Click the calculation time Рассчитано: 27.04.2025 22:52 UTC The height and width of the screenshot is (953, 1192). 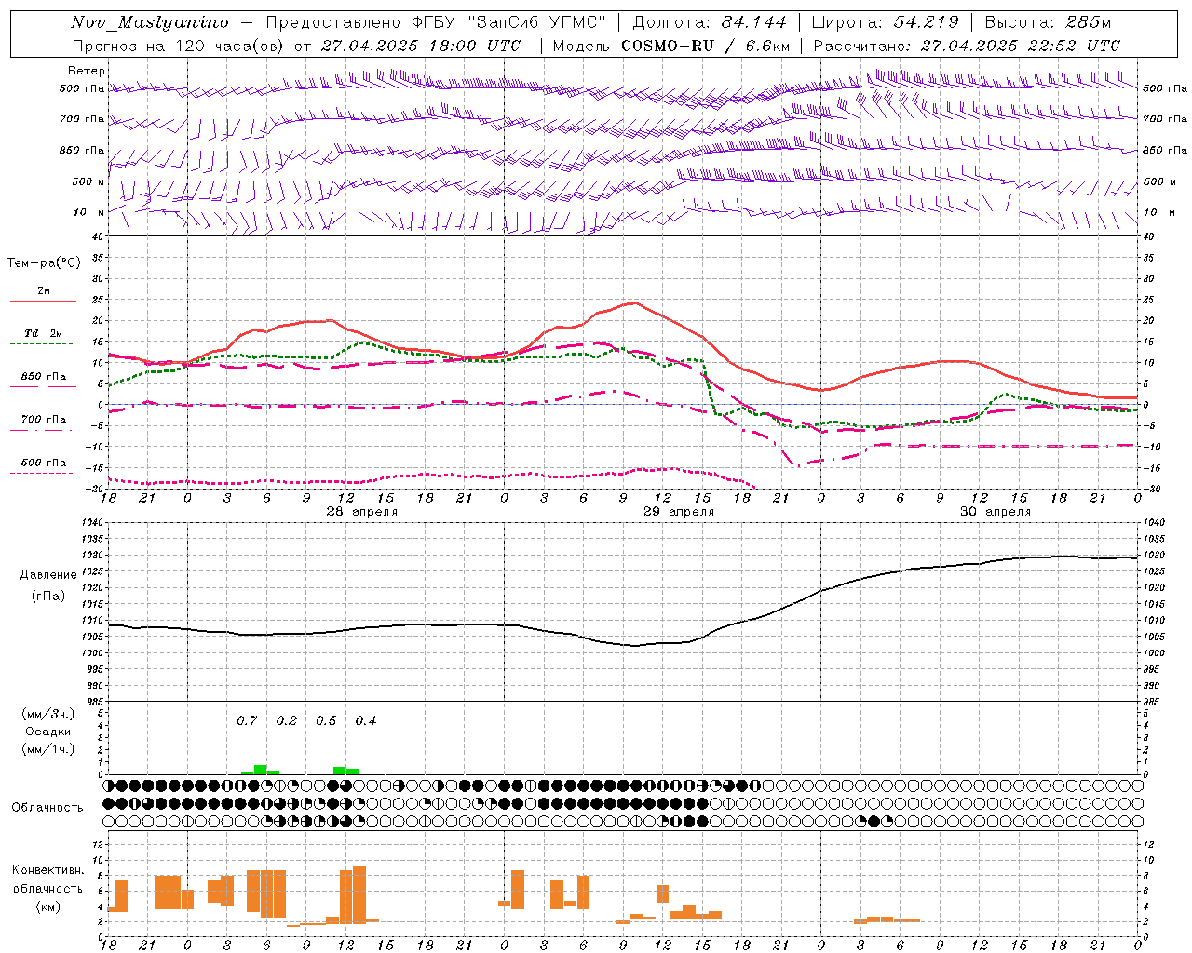tap(967, 46)
